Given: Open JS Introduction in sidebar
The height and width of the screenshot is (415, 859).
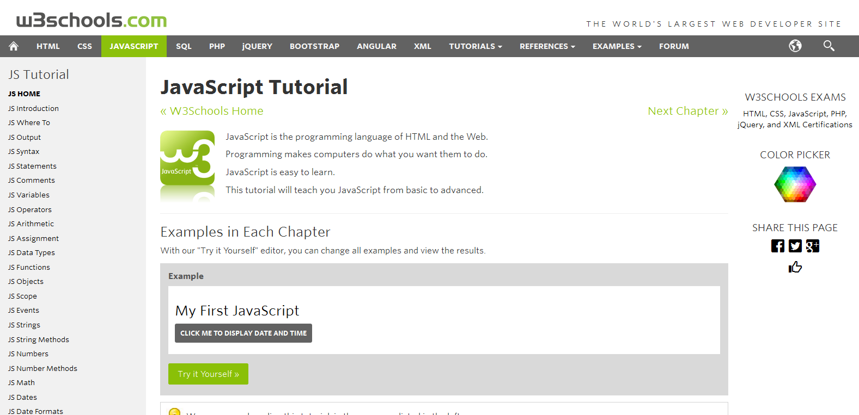Looking at the screenshot, I should coord(33,108).
